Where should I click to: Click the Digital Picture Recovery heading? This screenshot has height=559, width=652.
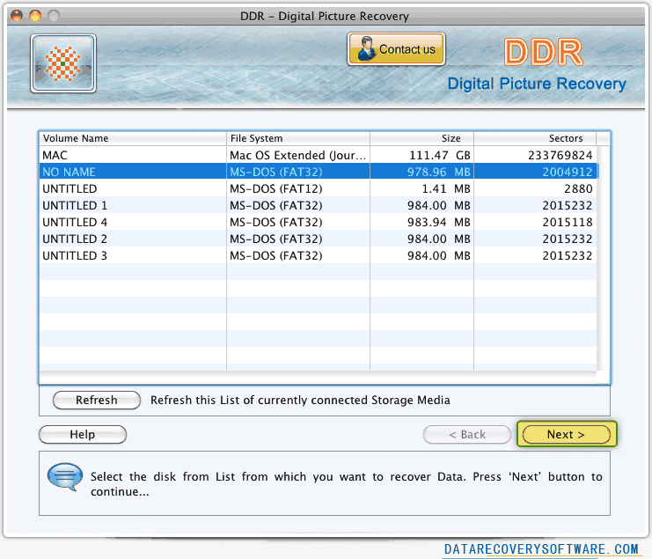pyautogui.click(x=537, y=84)
